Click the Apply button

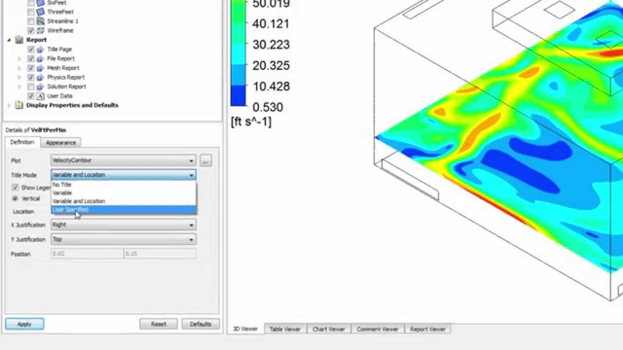click(x=24, y=324)
